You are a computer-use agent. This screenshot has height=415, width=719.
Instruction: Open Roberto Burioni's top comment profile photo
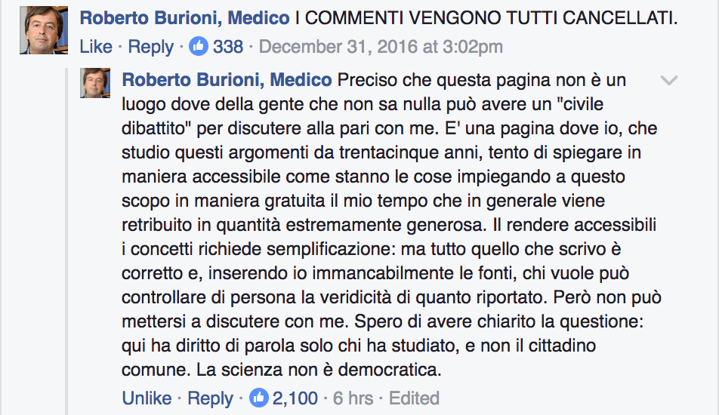44,30
